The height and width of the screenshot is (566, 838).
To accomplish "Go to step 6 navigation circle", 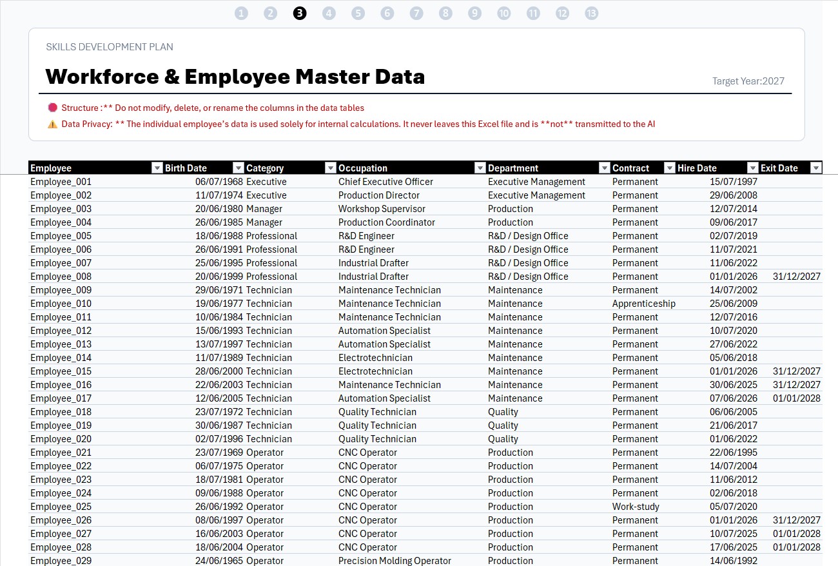I will [x=387, y=14].
